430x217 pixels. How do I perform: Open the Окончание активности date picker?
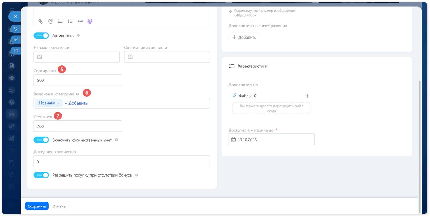[167, 57]
